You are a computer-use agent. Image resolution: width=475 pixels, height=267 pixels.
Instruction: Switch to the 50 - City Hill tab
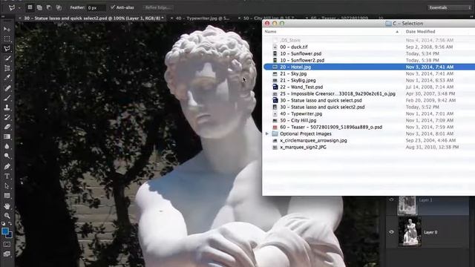point(269,18)
